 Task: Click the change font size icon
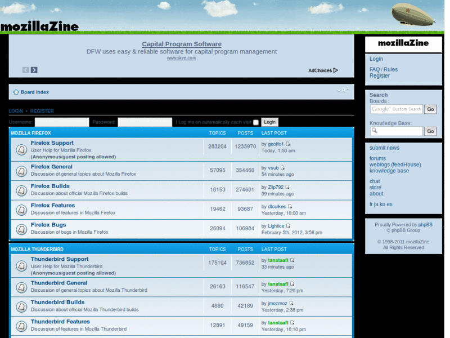point(343,90)
